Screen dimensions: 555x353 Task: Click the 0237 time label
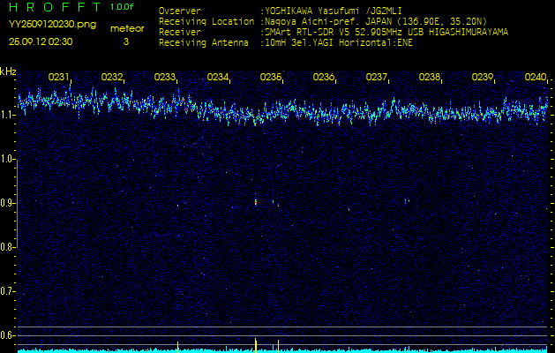377,78
